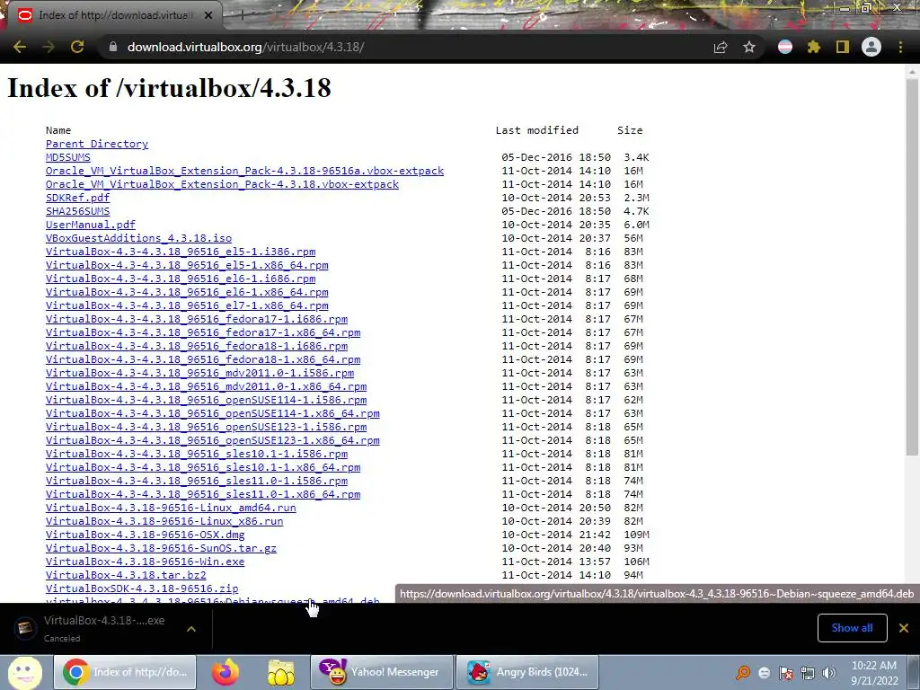
Task: Click the forward navigation arrow
Action: [49, 47]
